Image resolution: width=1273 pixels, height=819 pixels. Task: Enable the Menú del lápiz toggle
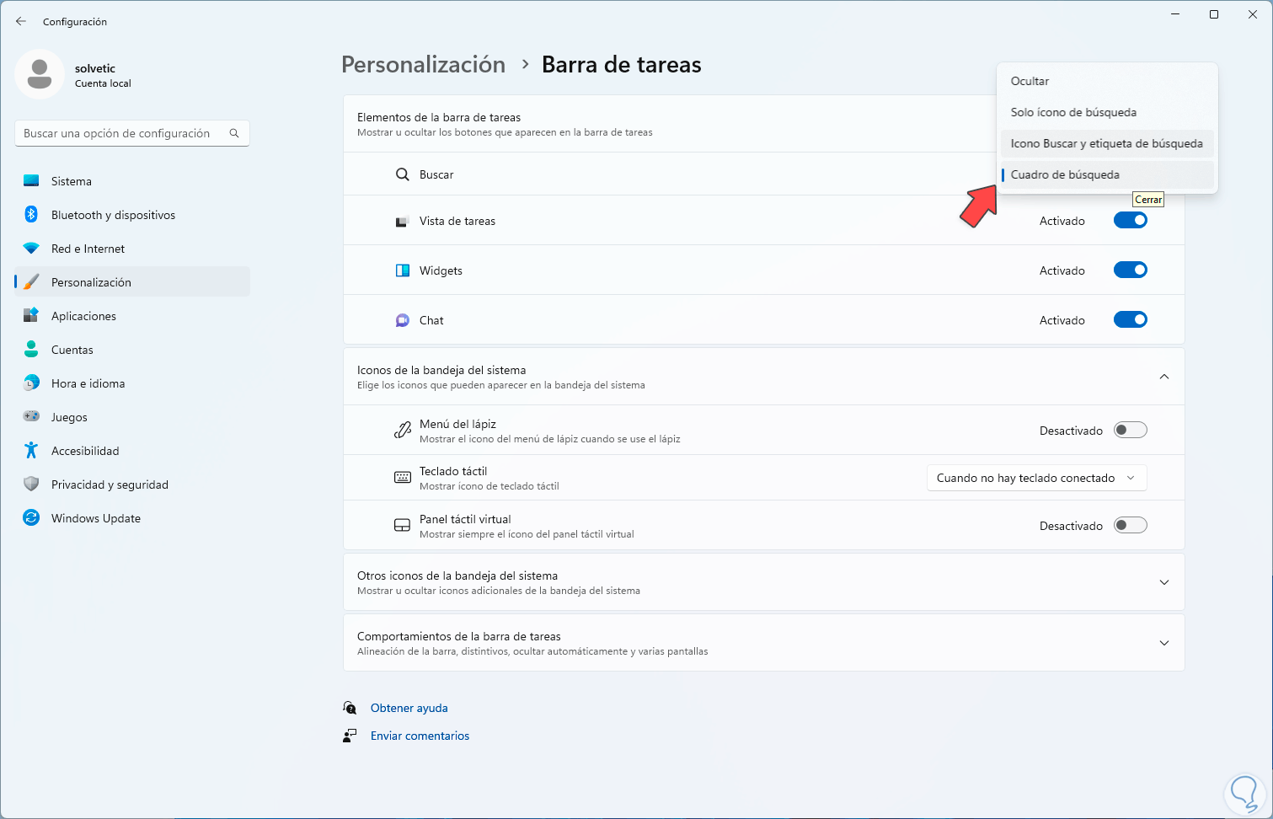[1130, 431]
